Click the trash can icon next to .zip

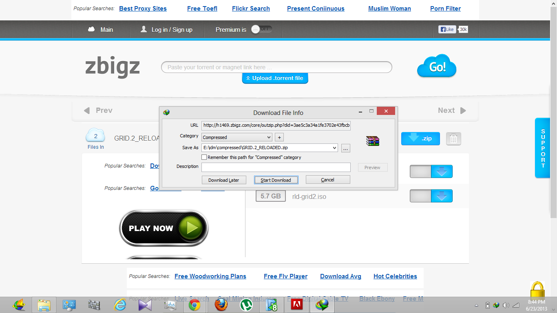(x=453, y=139)
